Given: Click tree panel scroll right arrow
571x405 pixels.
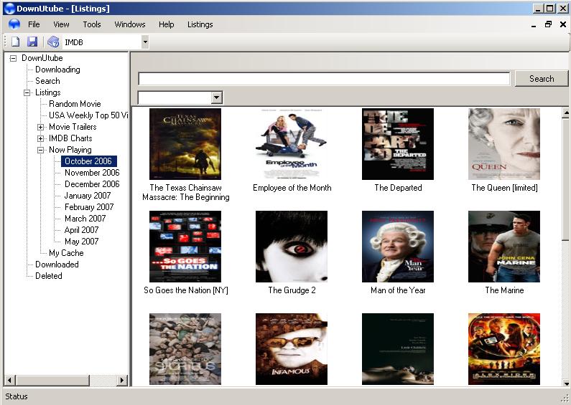Looking at the screenshot, I should (122, 381).
